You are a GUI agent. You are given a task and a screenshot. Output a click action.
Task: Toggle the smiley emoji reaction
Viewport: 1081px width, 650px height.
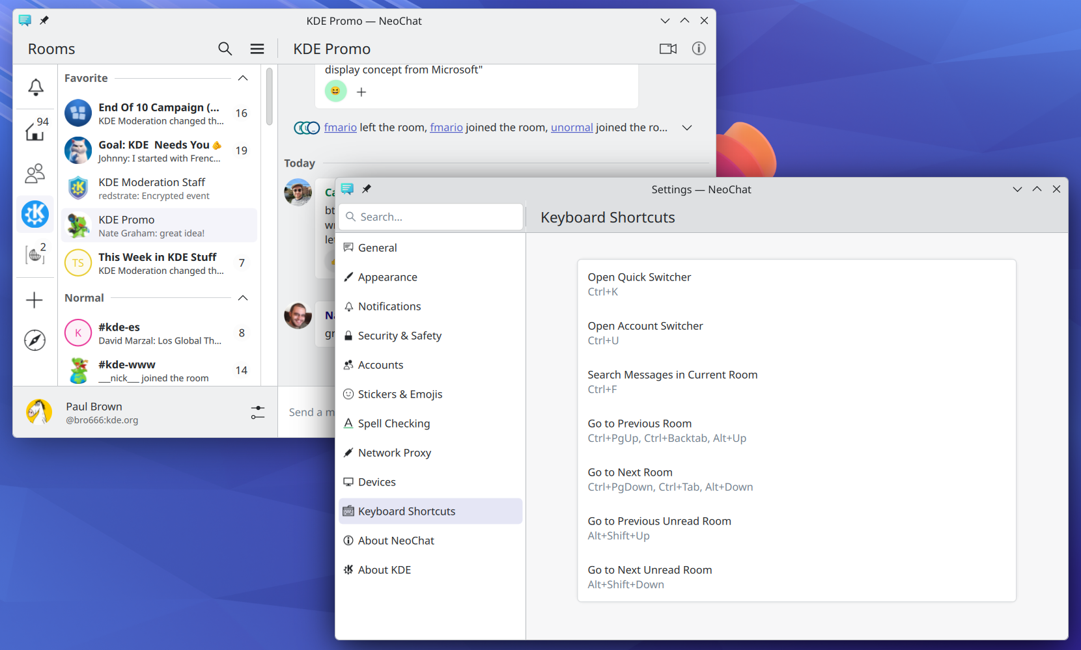(335, 92)
